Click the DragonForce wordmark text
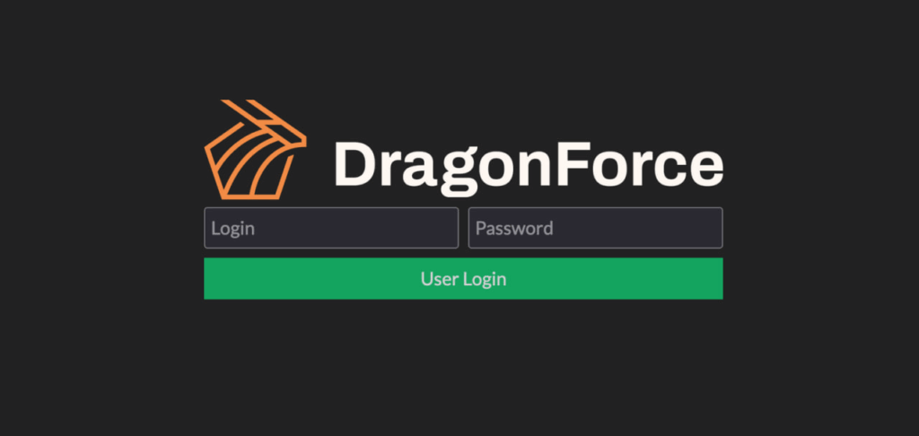 point(529,167)
